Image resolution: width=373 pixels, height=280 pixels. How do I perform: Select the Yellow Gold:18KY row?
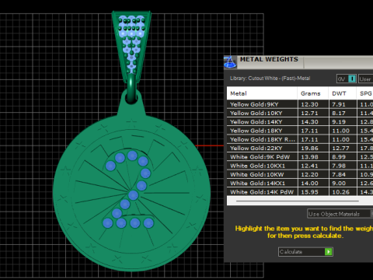[300, 131]
